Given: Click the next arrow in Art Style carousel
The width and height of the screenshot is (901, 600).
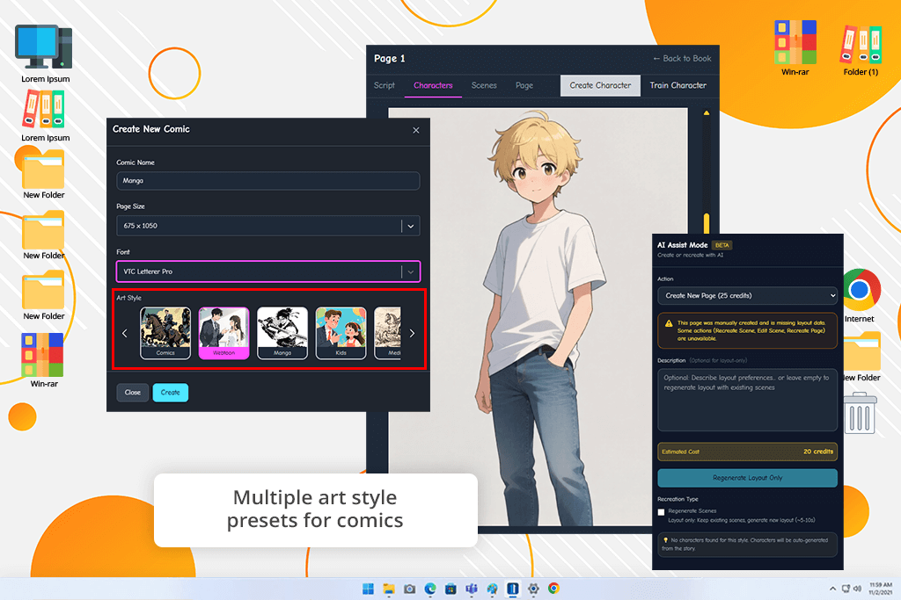Looking at the screenshot, I should click(412, 333).
